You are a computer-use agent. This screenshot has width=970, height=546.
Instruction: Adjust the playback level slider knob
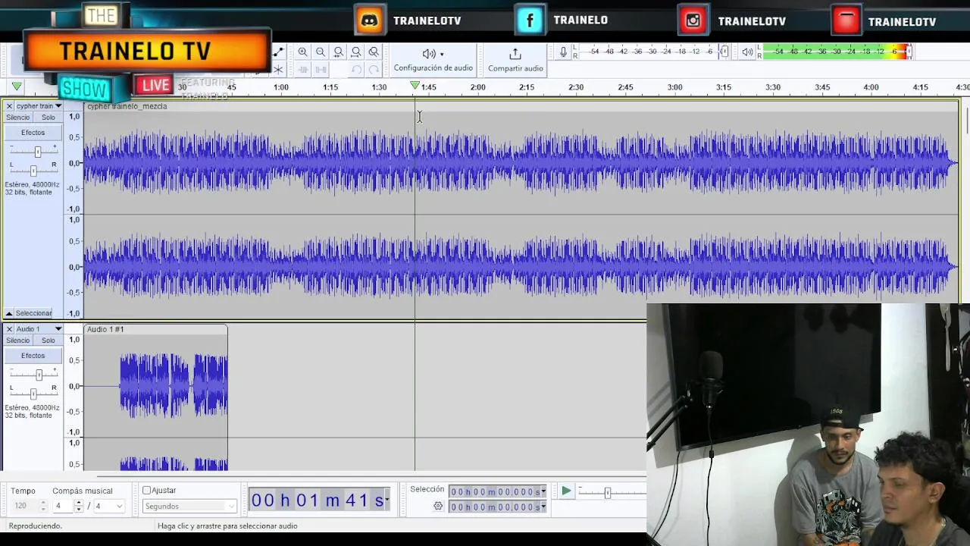(909, 52)
